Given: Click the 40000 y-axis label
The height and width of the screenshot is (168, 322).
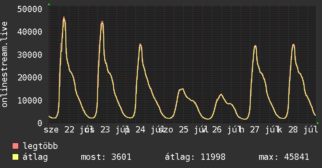Looking at the screenshot, I should [30, 32].
